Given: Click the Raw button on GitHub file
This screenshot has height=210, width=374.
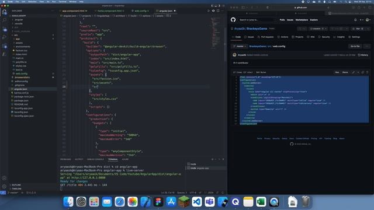Looking at the screenshot, I should point(337,72).
